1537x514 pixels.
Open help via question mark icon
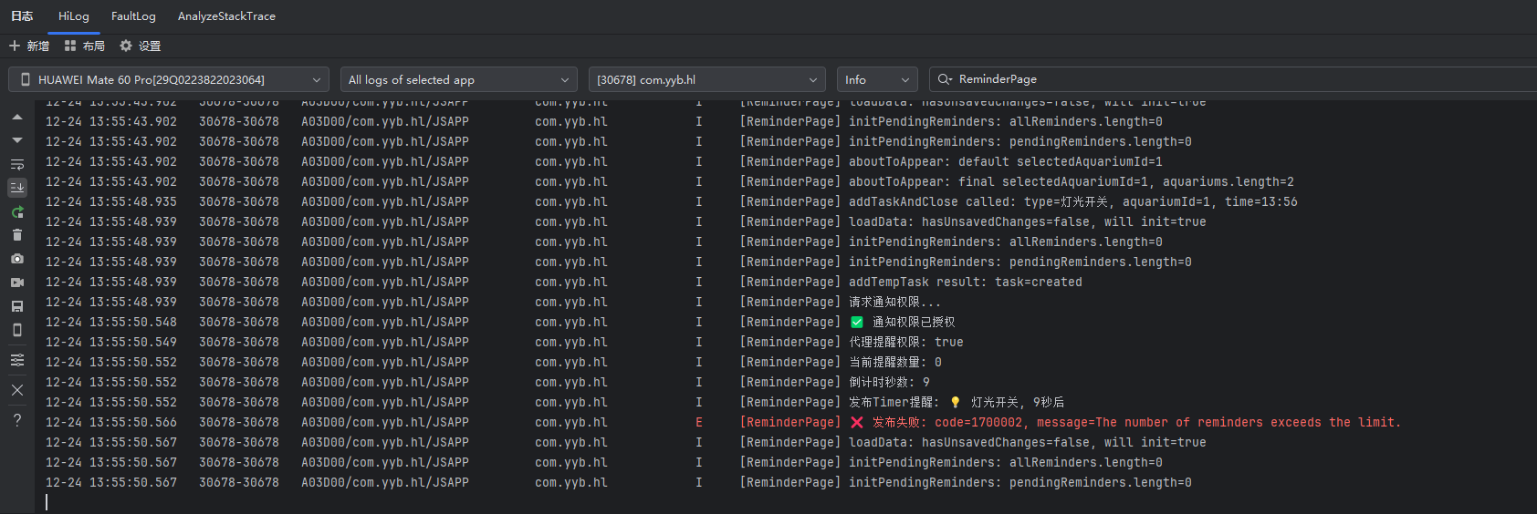(17, 420)
